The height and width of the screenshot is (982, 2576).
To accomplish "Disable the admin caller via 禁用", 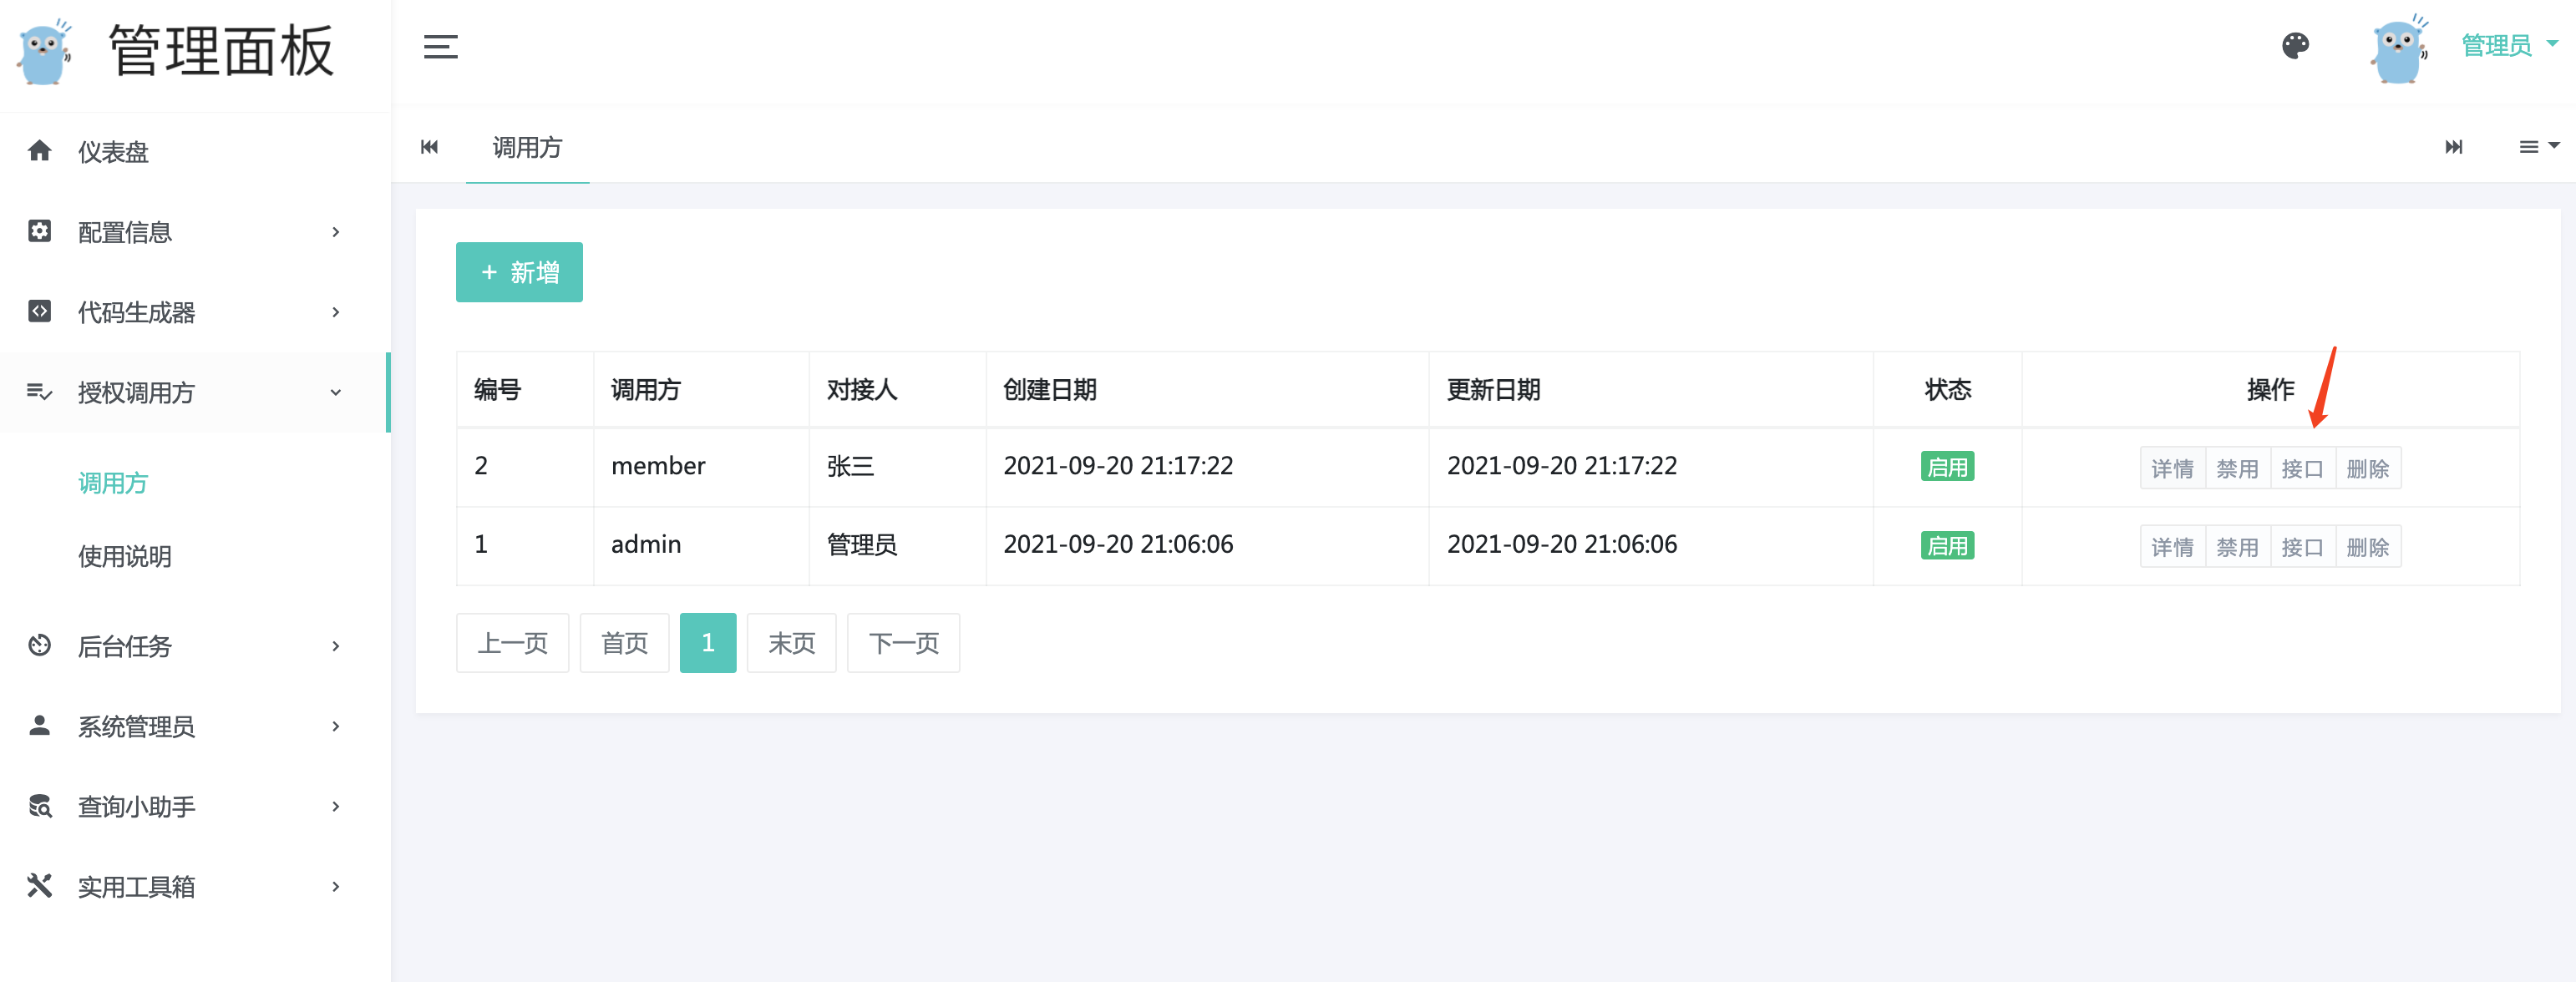I will click(x=2236, y=547).
